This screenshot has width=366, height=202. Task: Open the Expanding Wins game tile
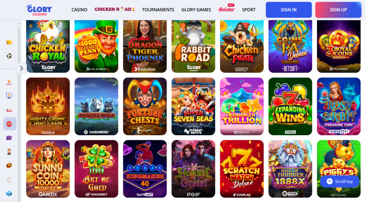(x=290, y=107)
